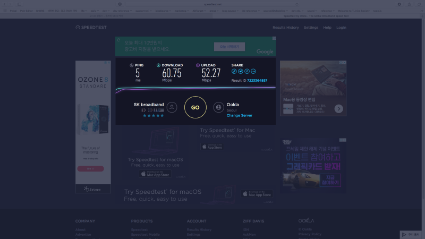
Task: Show all tabs overview icon
Action: (419, 4)
